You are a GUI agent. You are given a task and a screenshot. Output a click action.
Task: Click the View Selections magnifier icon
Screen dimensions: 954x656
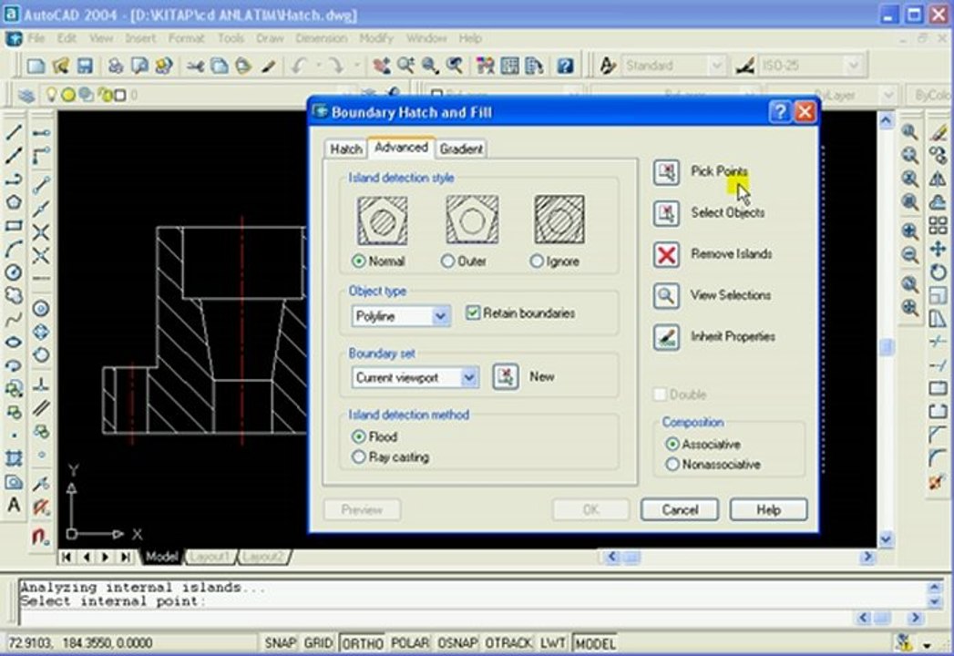coord(666,296)
